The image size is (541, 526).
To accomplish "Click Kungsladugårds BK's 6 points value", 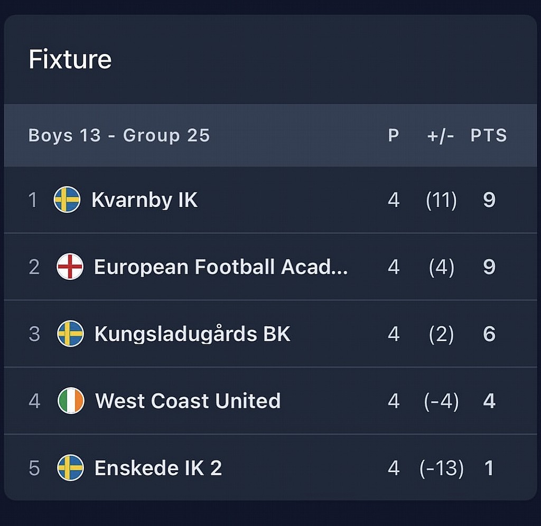I will pos(489,334).
